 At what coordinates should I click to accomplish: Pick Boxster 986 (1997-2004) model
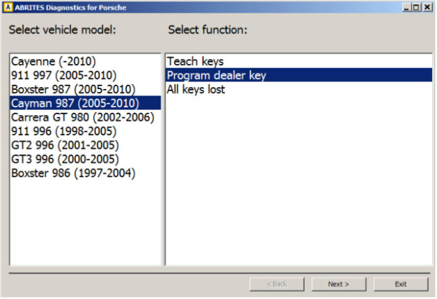pyautogui.click(x=73, y=174)
